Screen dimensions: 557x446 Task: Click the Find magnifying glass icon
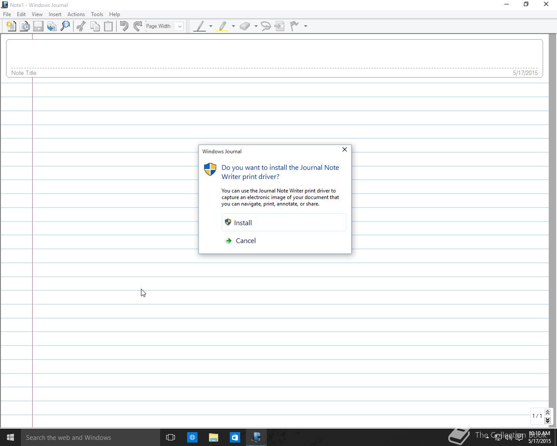coord(65,26)
